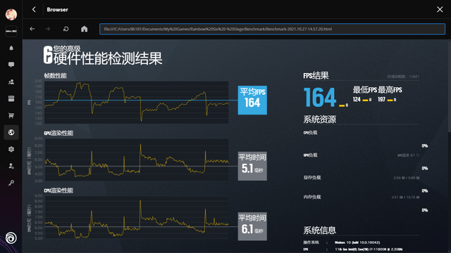Click the 最低FPS value 124
The height and width of the screenshot is (253, 451).
[x=357, y=100]
